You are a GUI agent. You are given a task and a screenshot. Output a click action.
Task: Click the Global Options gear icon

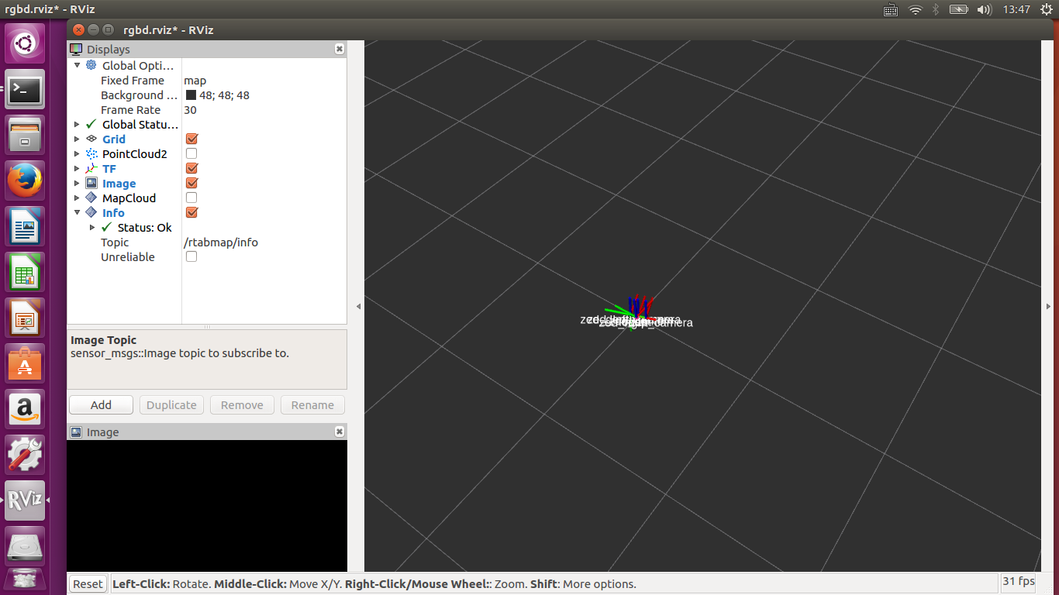(91, 66)
